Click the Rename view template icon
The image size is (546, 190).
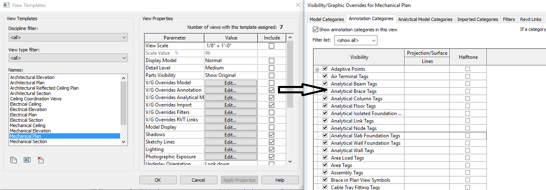pos(27,160)
